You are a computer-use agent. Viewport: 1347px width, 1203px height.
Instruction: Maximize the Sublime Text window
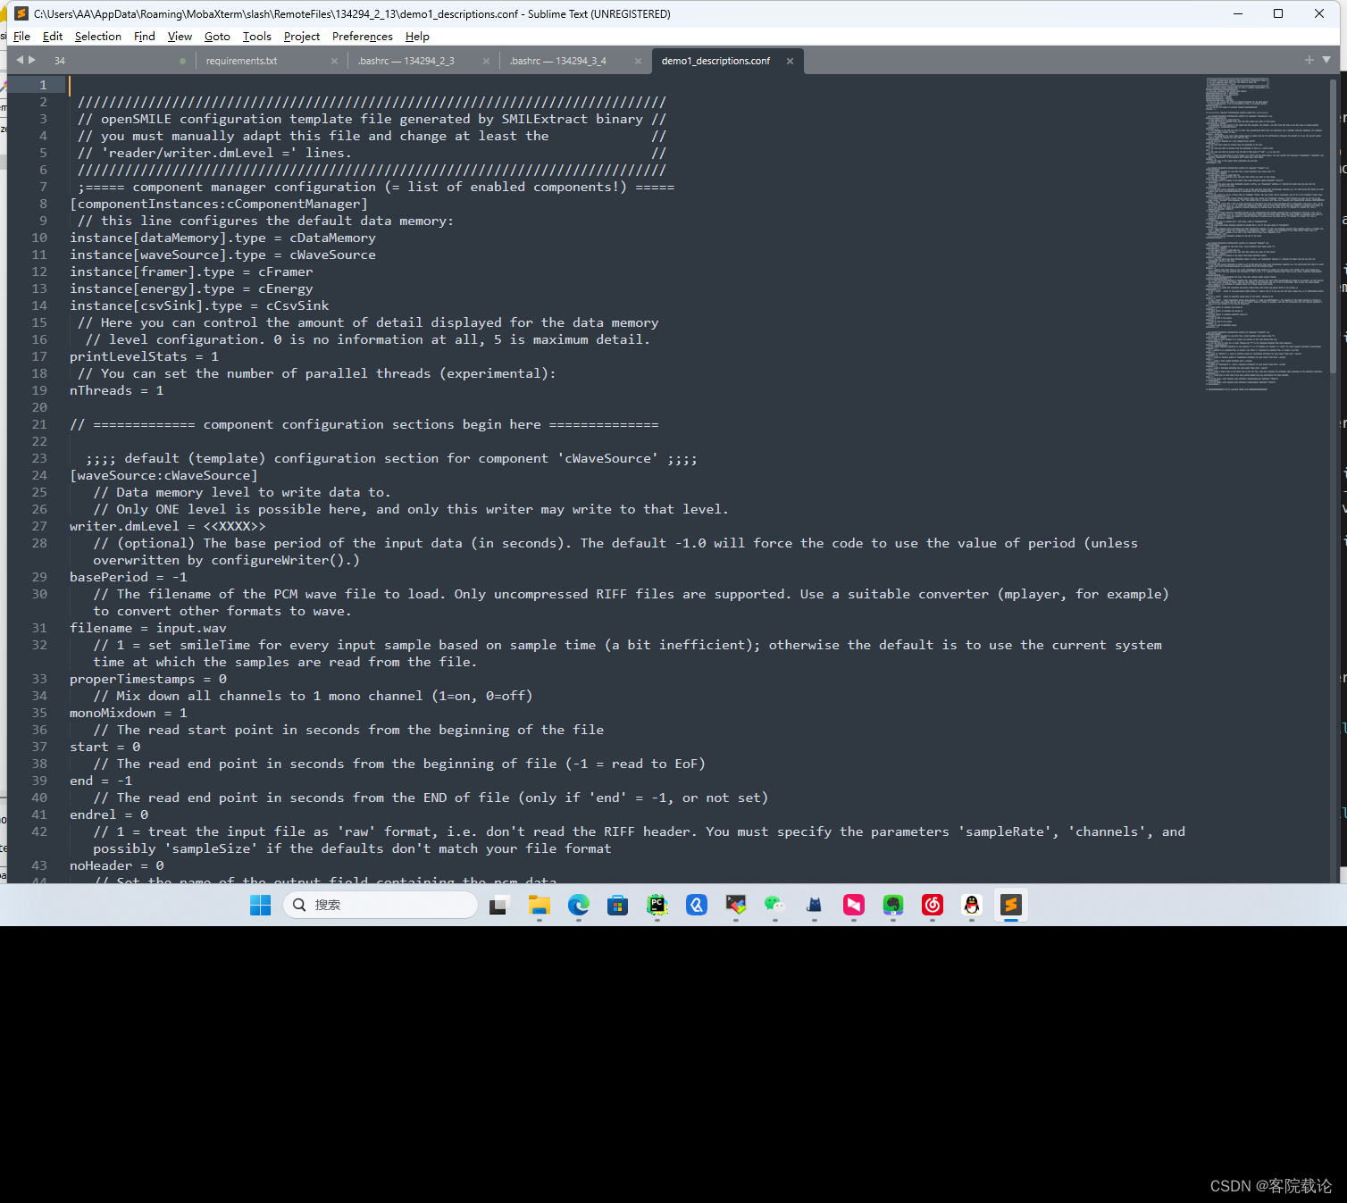pos(1278,13)
